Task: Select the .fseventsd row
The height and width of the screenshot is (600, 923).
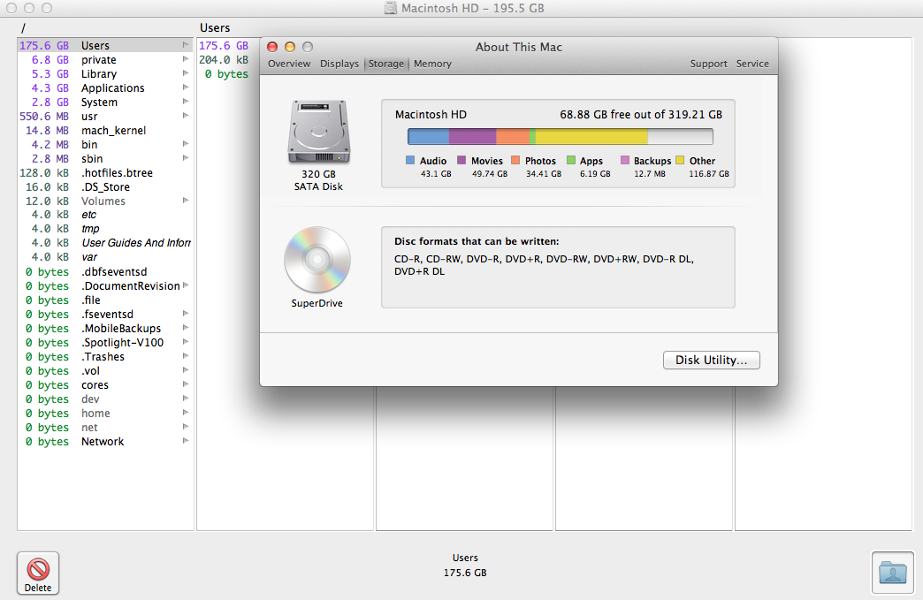Action: (x=105, y=314)
